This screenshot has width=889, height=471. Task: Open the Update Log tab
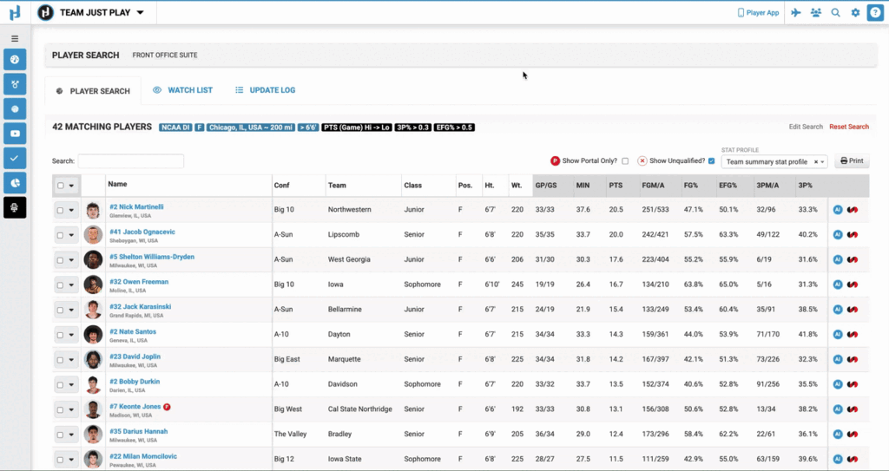(x=266, y=90)
